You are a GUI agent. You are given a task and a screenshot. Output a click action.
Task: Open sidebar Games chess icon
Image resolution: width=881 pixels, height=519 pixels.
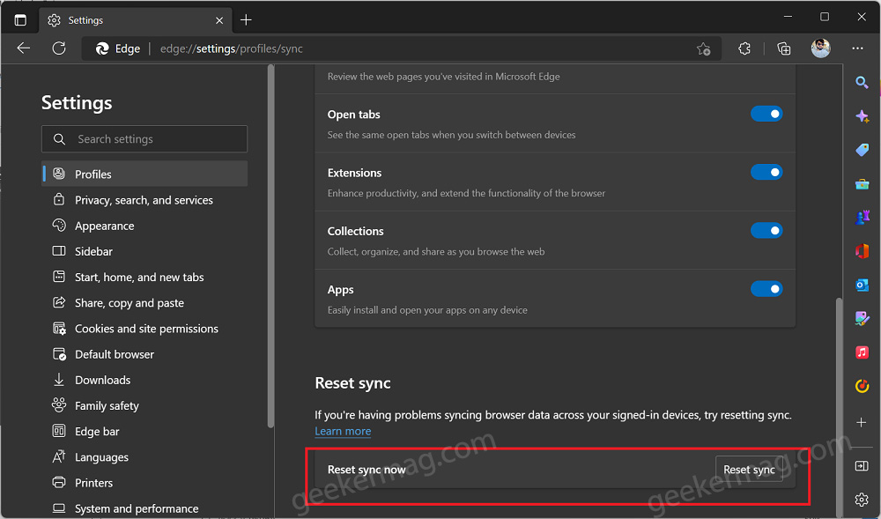coord(862,217)
